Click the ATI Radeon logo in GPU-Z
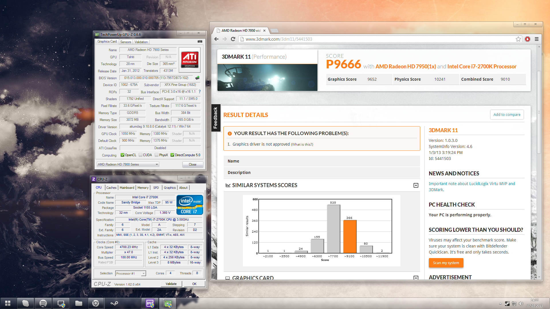Image resolution: width=550 pixels, height=309 pixels. [190, 60]
